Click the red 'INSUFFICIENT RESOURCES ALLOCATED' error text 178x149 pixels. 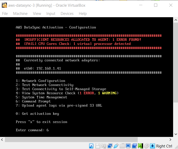83,40
